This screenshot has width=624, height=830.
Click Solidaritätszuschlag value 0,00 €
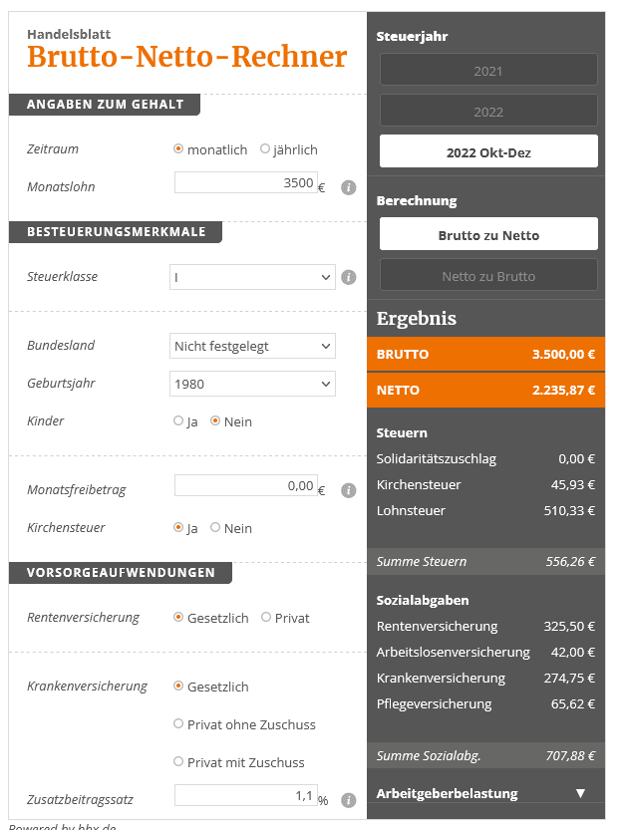(577, 459)
